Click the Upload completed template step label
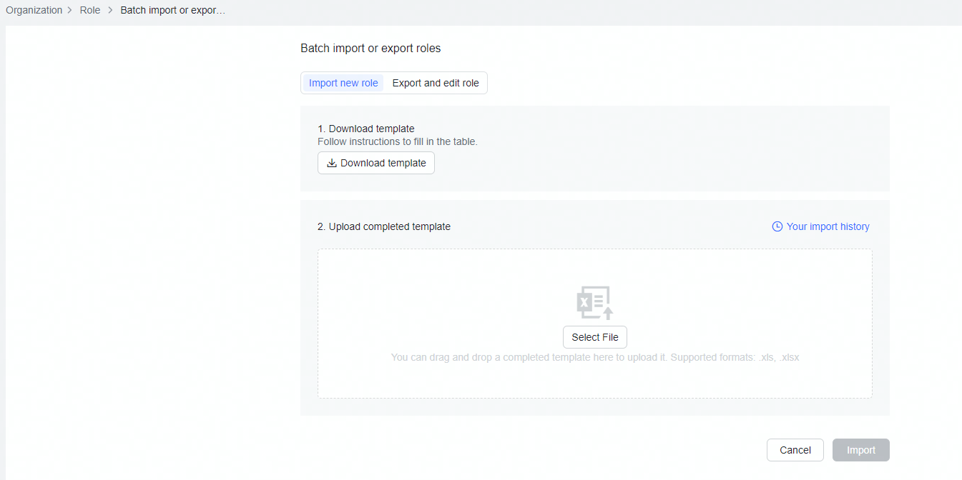 [384, 226]
